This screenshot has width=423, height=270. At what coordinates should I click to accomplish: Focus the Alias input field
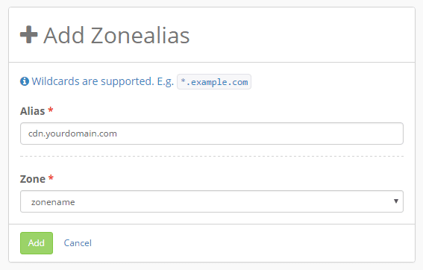point(212,134)
